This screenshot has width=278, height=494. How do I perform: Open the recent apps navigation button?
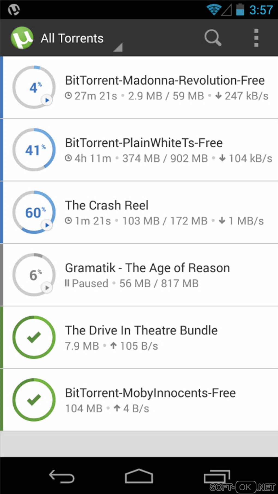coord(217,477)
